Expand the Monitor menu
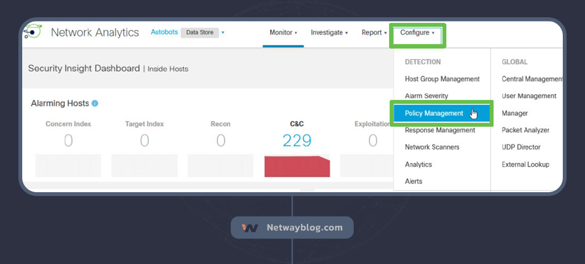Image resolution: width=585 pixels, height=264 pixels. click(283, 32)
